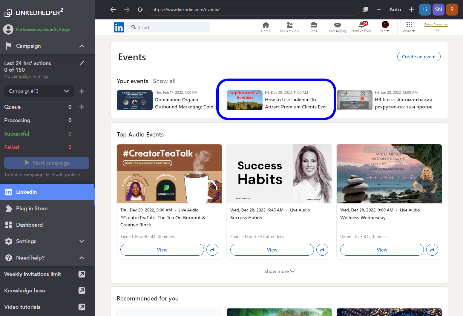
Task: Open the CreatorTeaTalk banner image
Action: (169, 174)
